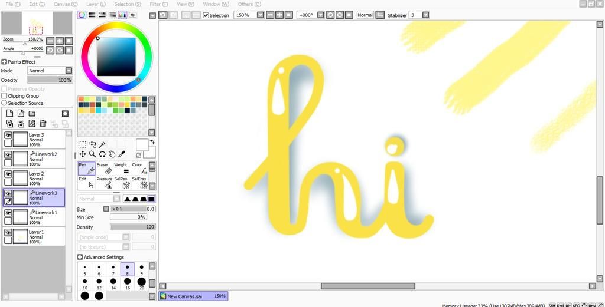Screen dimensions: 605x307
Task: Select the Zoom magnifier tool
Action: (x=92, y=154)
